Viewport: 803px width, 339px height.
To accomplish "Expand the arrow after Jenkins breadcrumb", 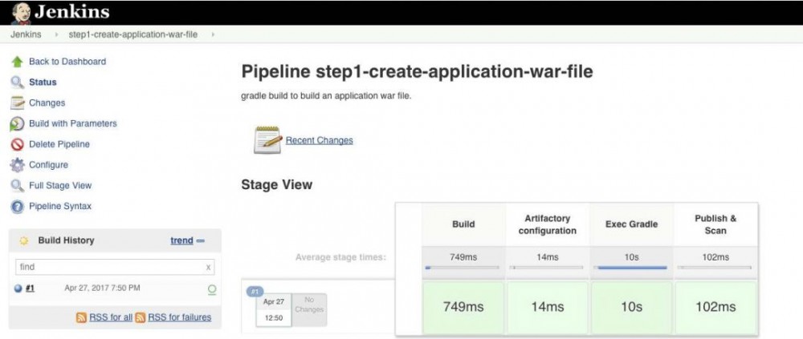I will tap(56, 34).
